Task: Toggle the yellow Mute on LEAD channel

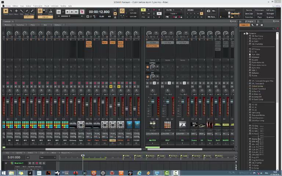Action: (111, 87)
